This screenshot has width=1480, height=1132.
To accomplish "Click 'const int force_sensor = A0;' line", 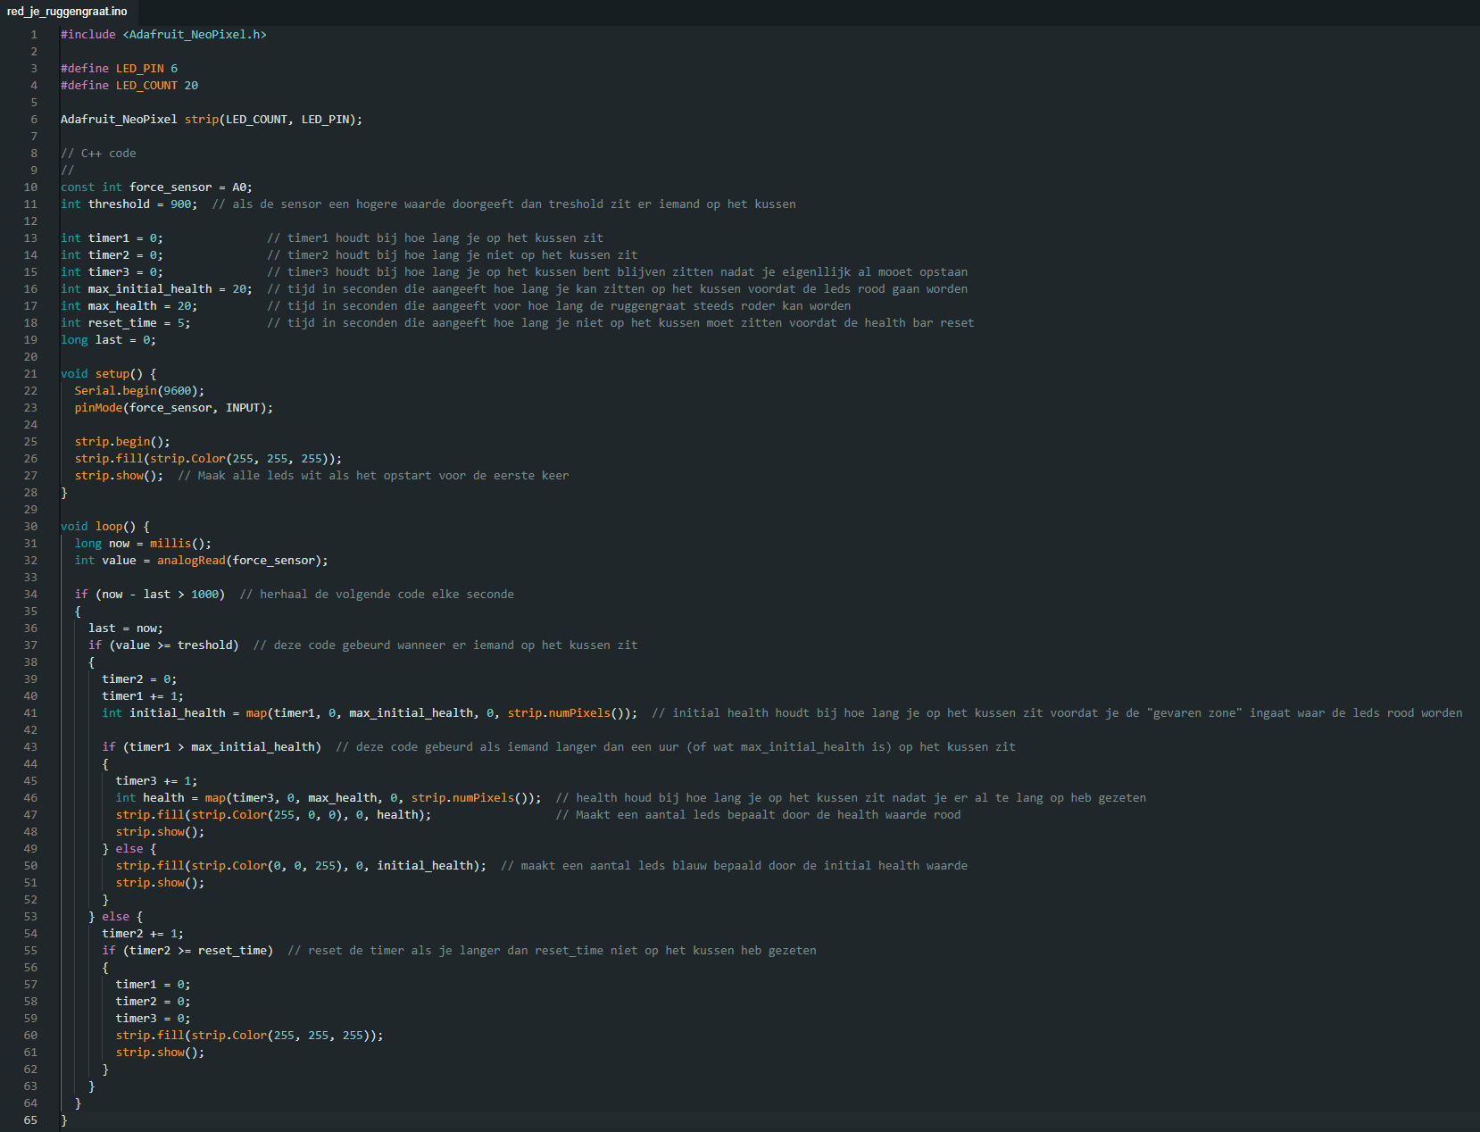I will pos(156,187).
